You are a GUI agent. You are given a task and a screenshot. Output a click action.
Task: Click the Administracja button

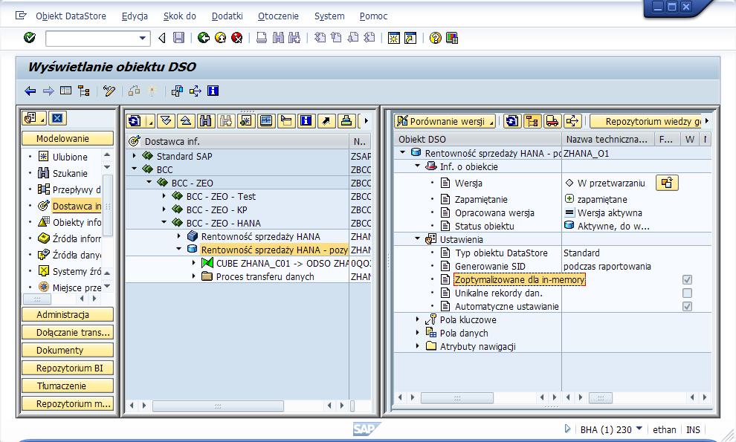pos(68,314)
